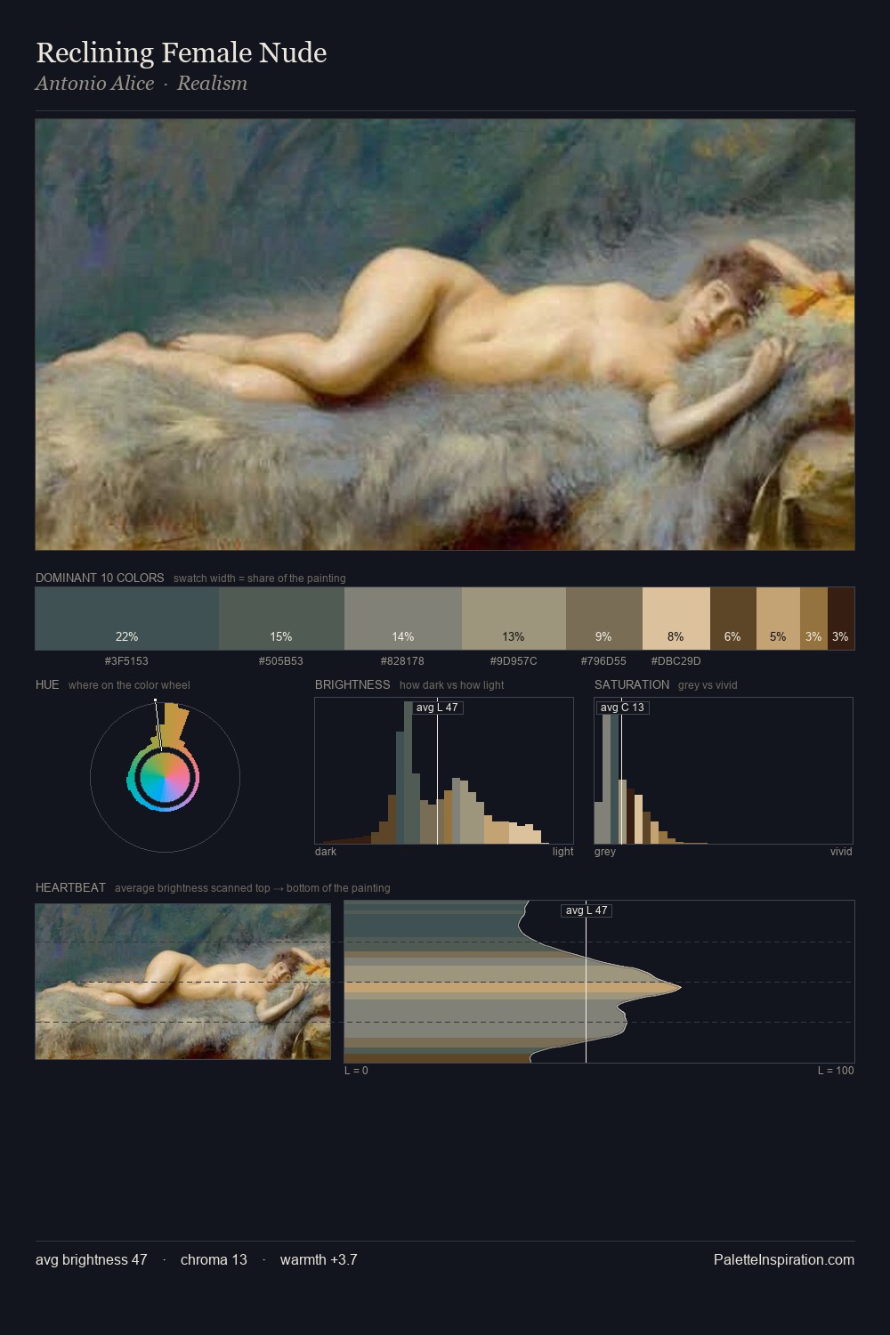The height and width of the screenshot is (1335, 890).
Task: Click the BRIGHTNESS section heading
Action: [352, 684]
